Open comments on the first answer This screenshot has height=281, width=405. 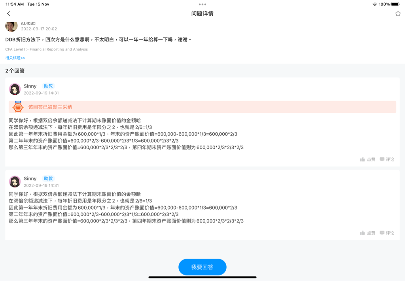[387, 159]
